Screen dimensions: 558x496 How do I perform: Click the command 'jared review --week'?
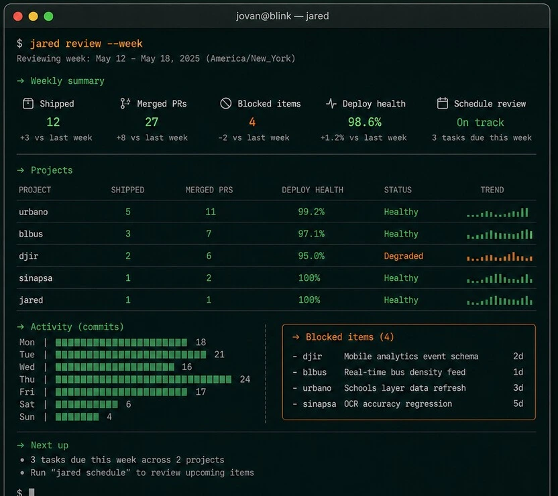[x=86, y=44]
